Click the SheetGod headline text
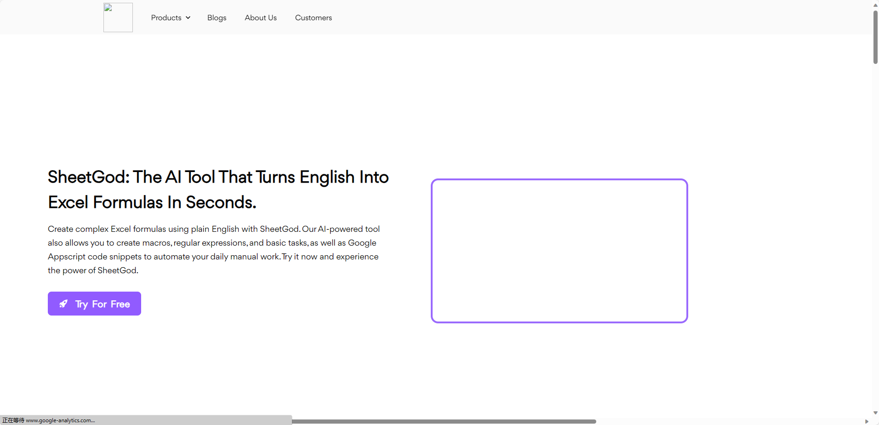 218,190
